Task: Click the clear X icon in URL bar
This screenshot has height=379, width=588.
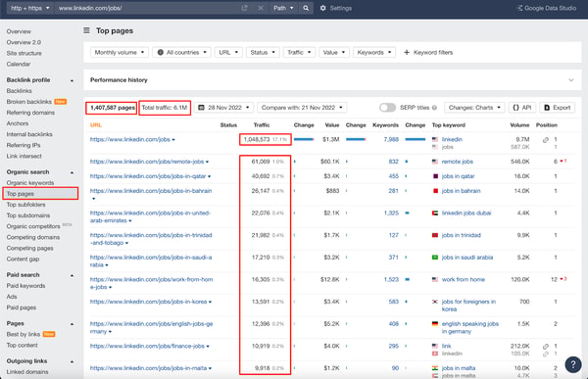Action: point(261,8)
